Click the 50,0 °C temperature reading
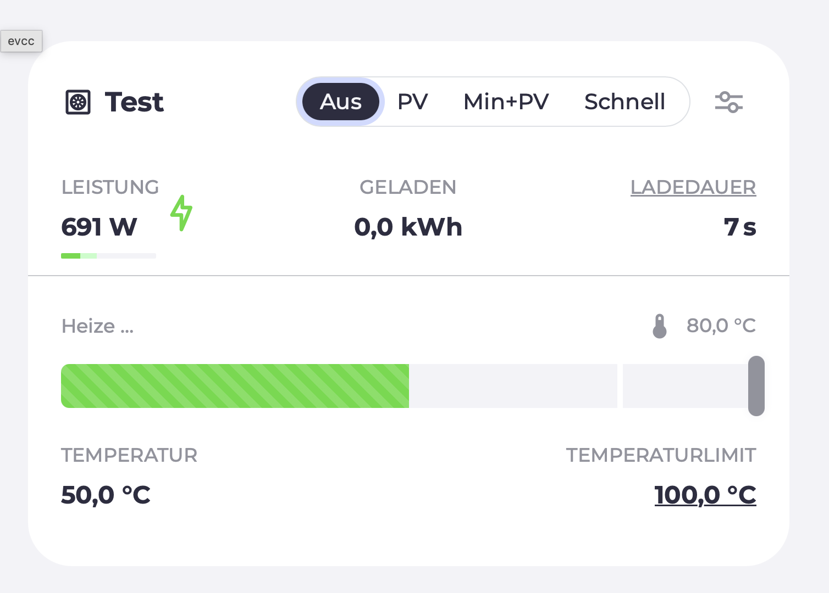This screenshot has width=829, height=593. [106, 495]
